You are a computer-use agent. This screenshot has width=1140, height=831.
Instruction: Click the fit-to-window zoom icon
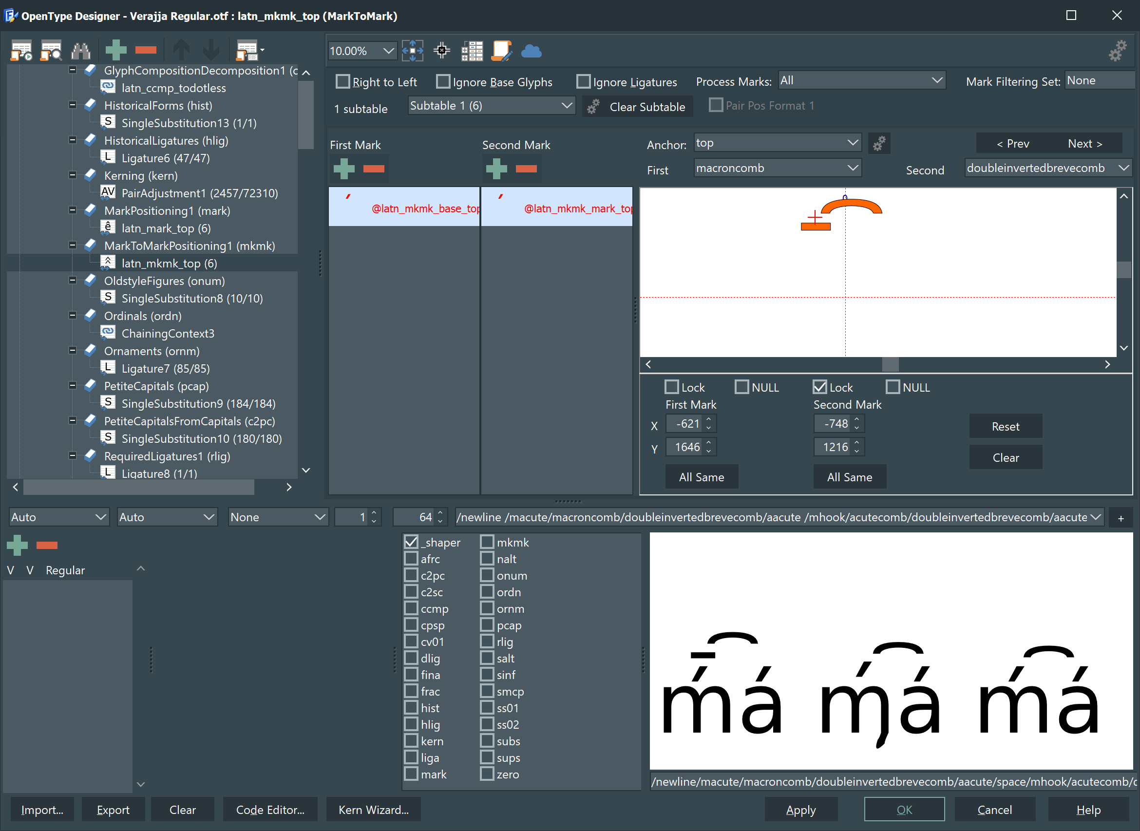(x=413, y=51)
